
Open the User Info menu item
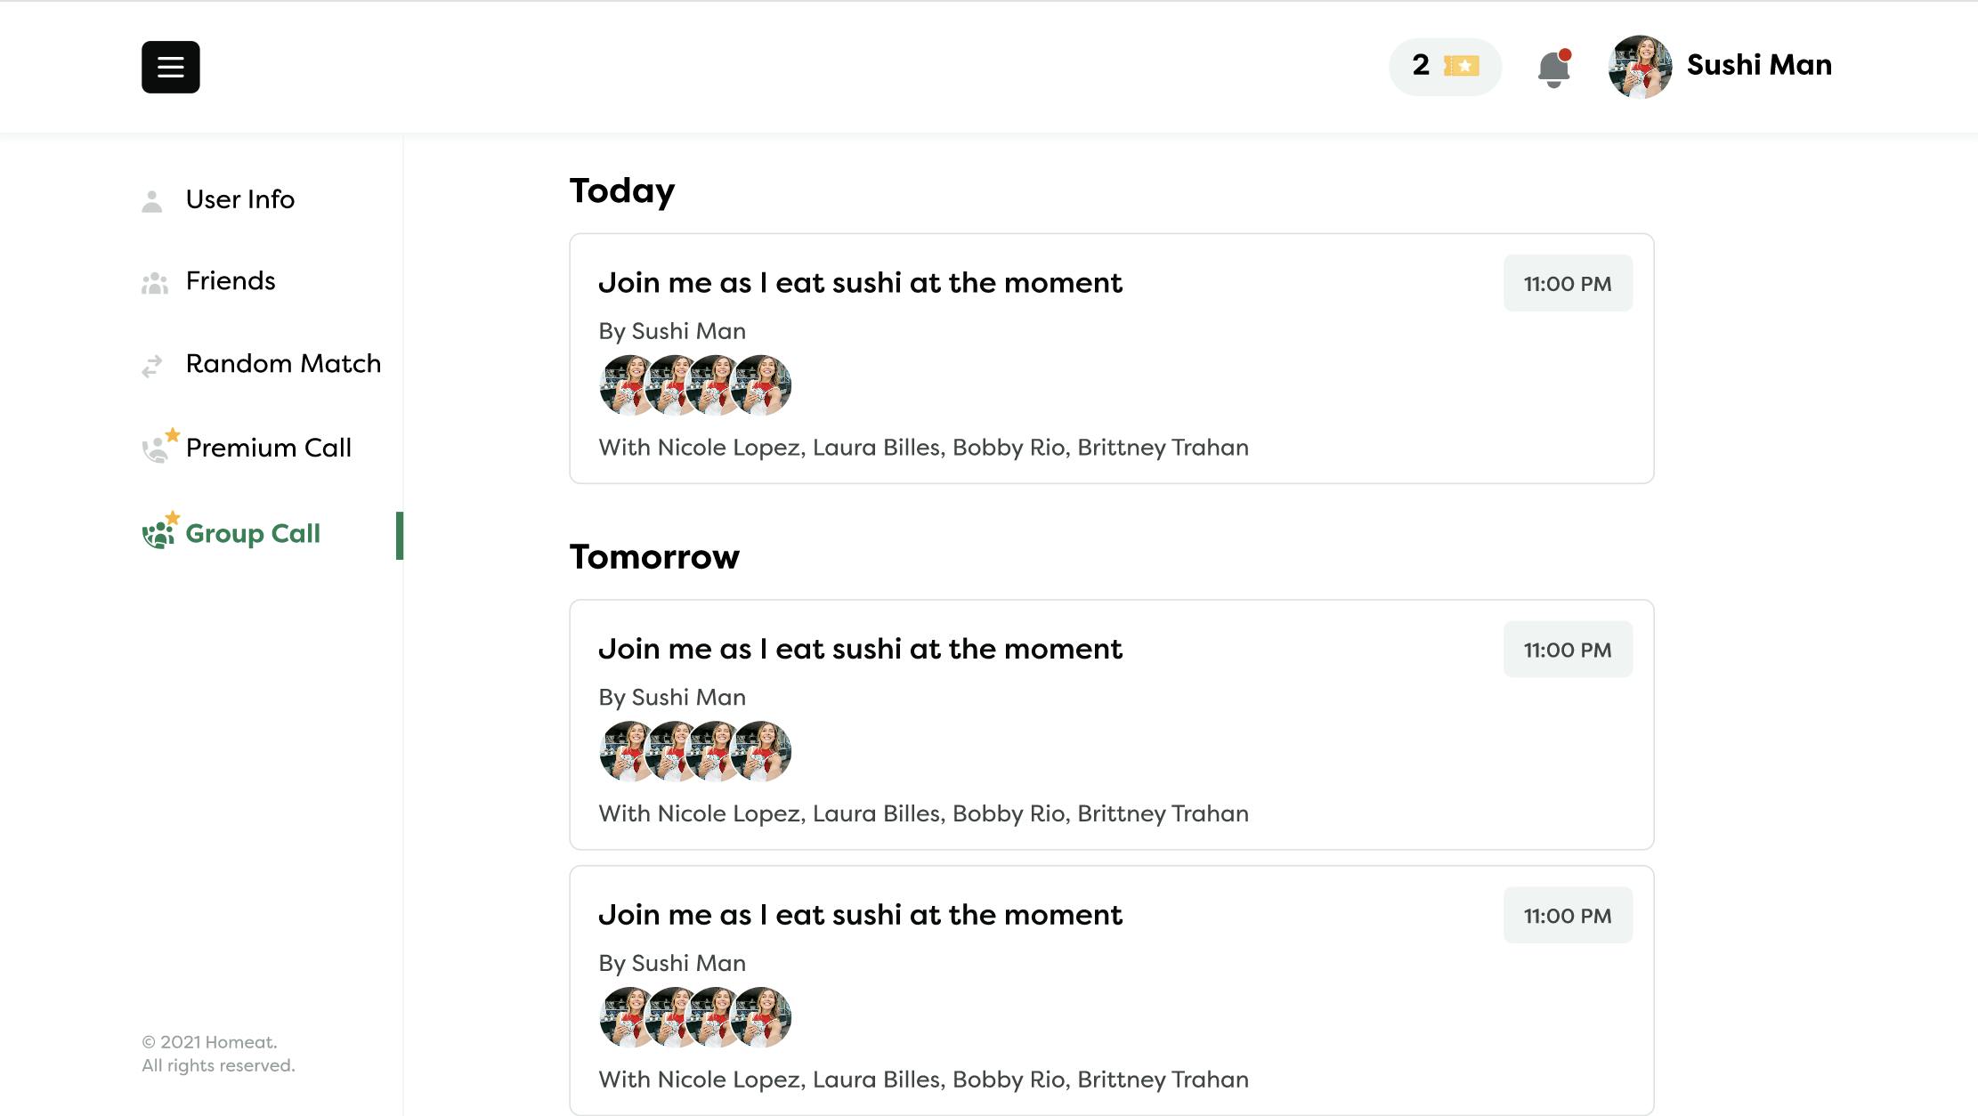click(239, 199)
